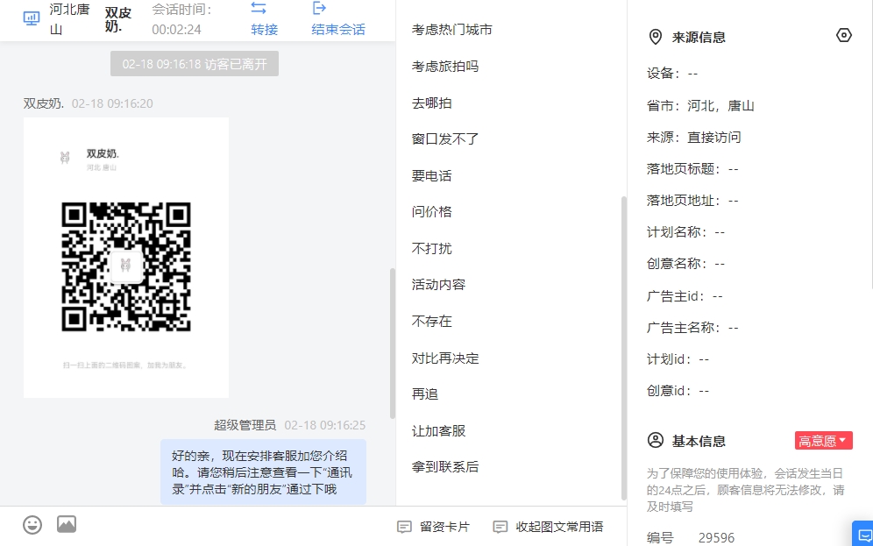
Task: Click the 设备 field row
Action: coord(672,74)
